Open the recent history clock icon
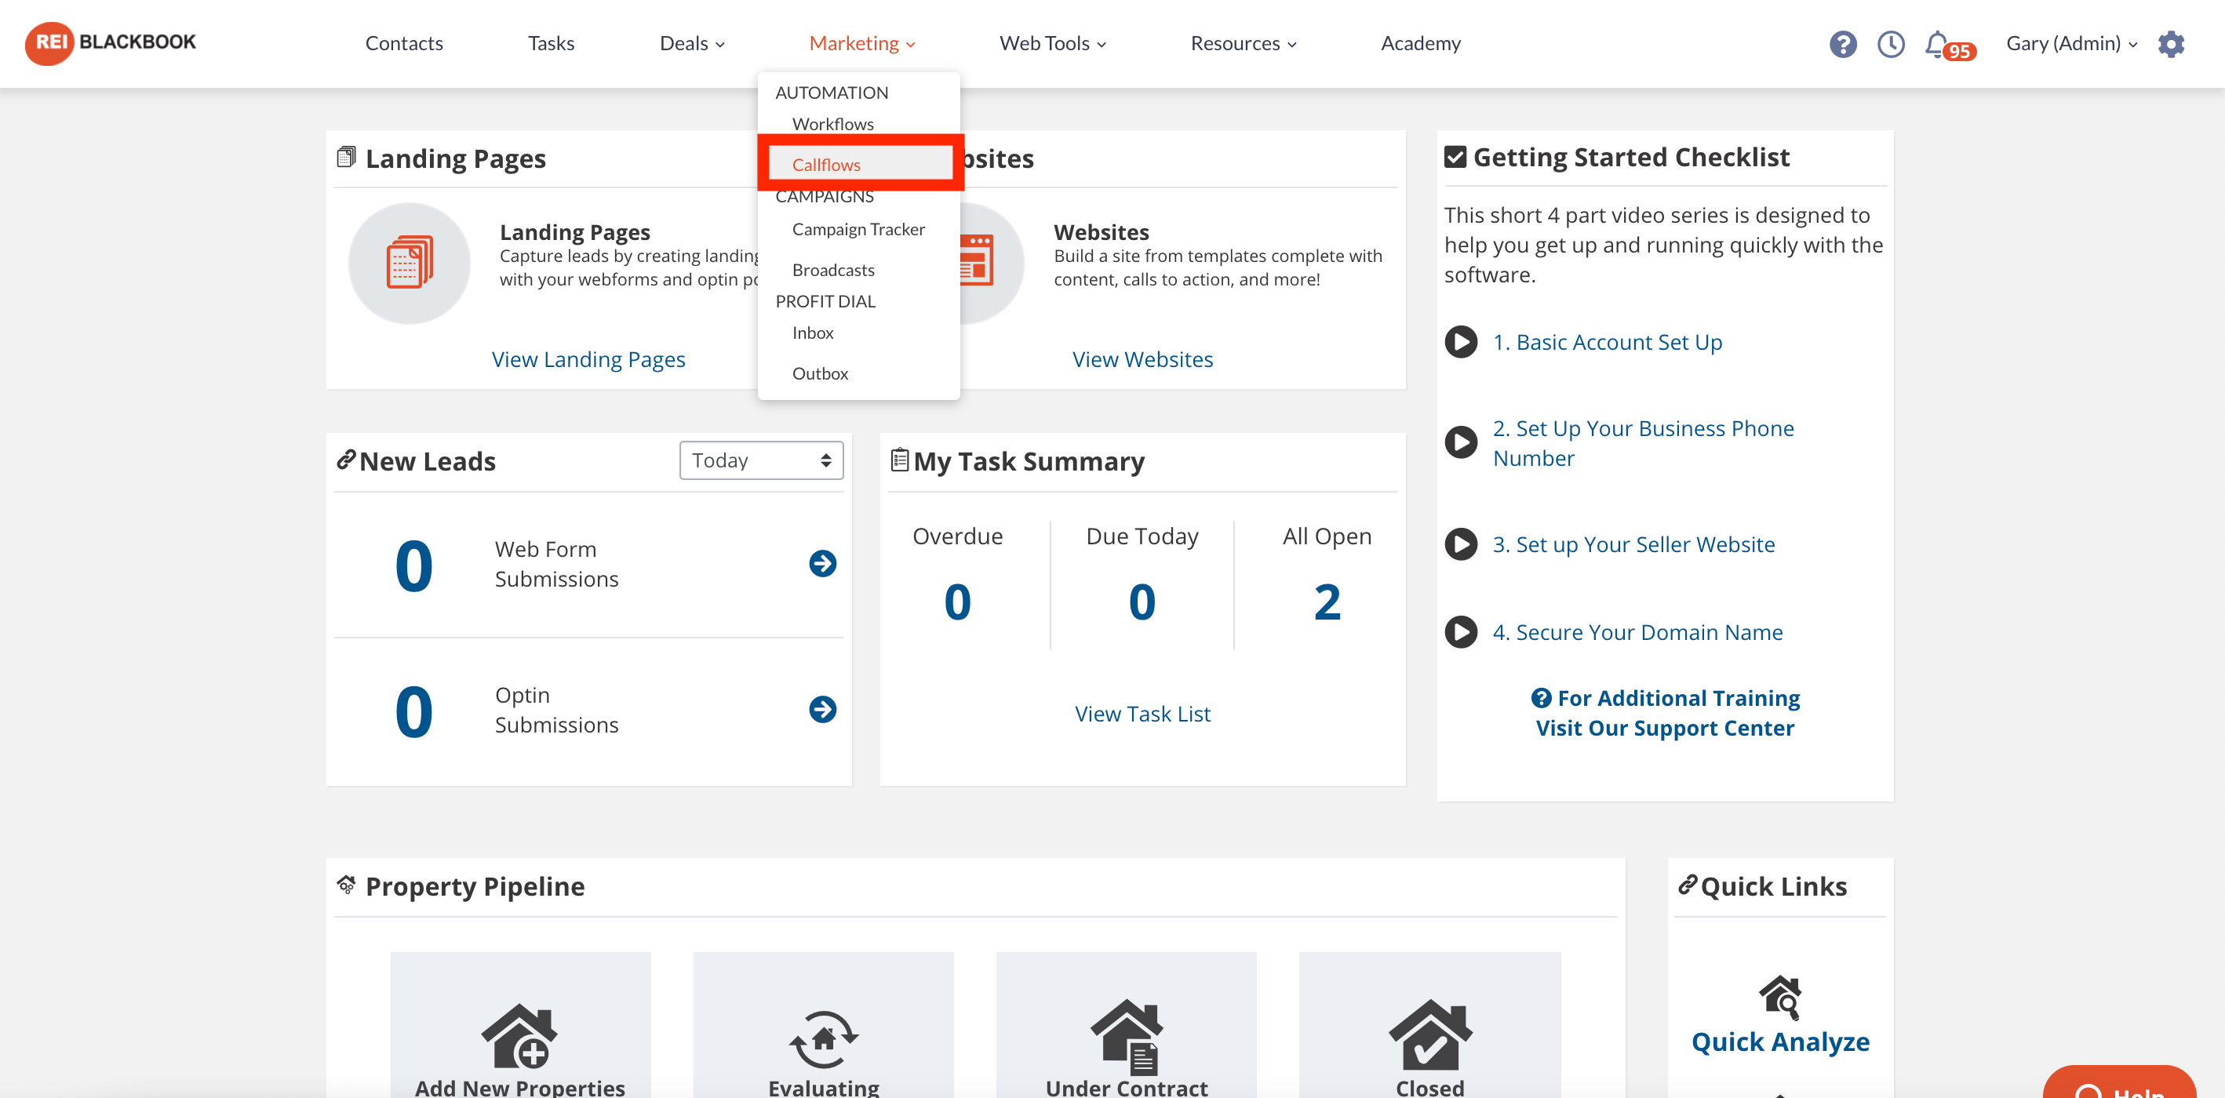The width and height of the screenshot is (2225, 1098). tap(1891, 43)
